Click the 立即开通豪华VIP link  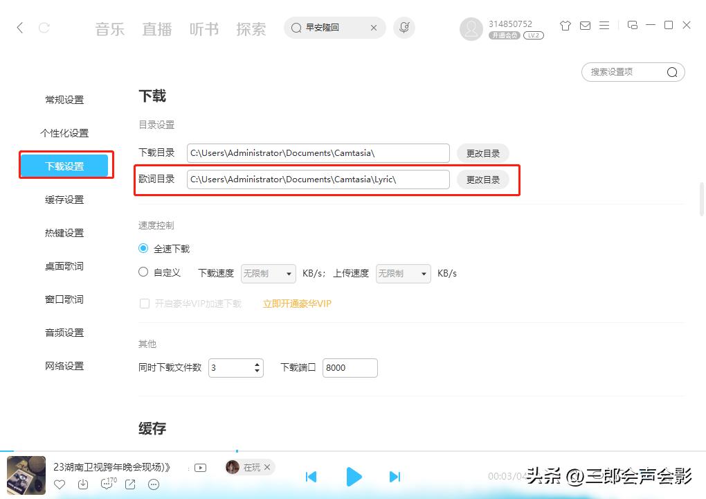tap(296, 304)
